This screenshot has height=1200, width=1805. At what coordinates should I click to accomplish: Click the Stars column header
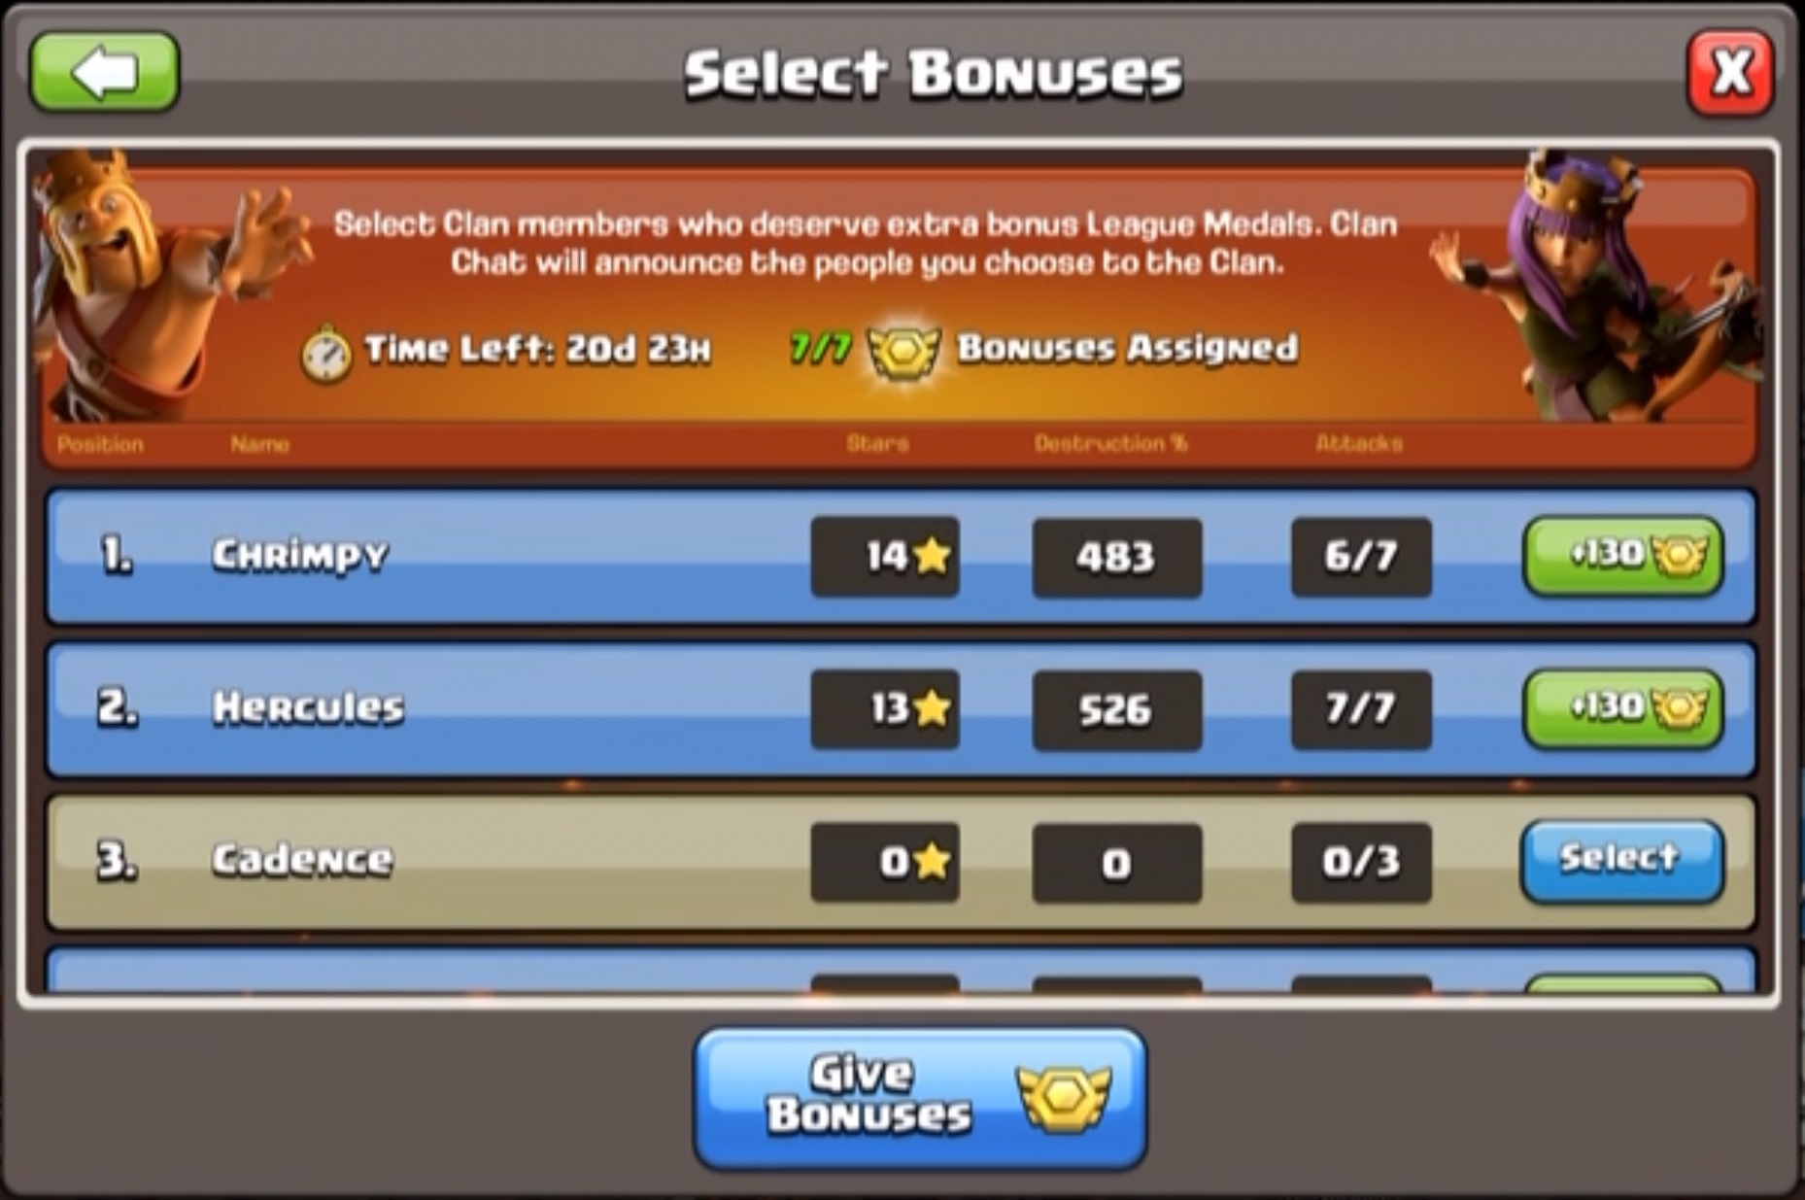pos(877,444)
